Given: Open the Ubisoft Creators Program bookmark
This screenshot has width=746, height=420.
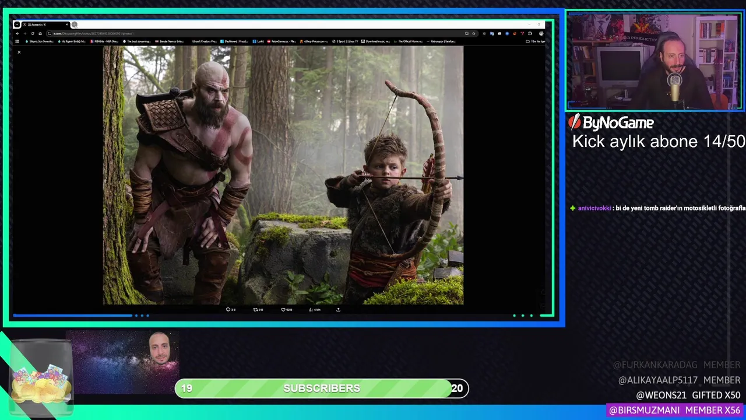Looking at the screenshot, I should point(204,41).
